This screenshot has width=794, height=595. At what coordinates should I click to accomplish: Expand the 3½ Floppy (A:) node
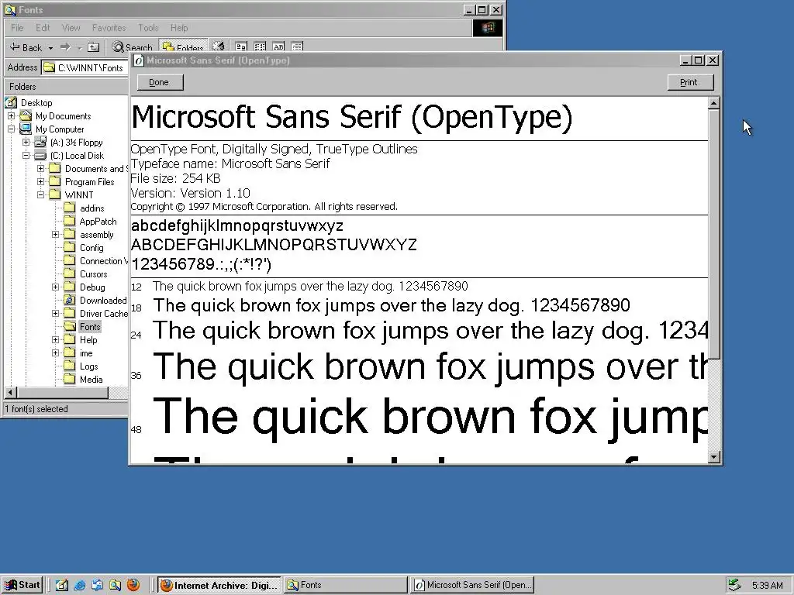tap(26, 143)
